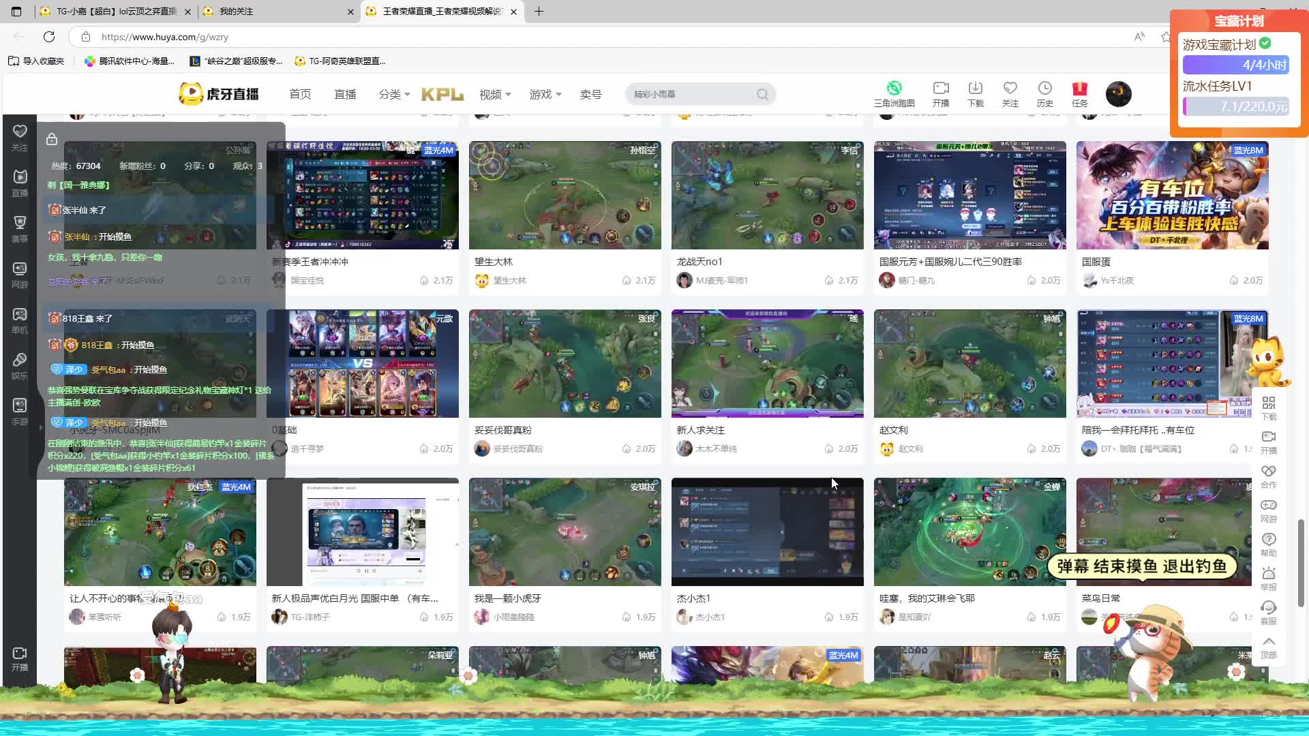Click the 三角洲跑图 promo icon
The image size is (1309, 736).
[894, 89]
